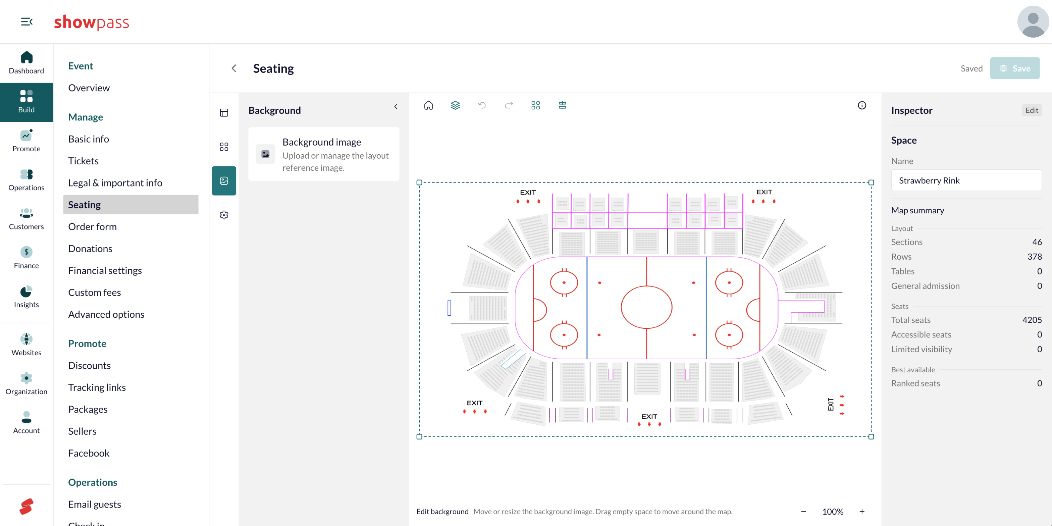Collapse the main navigation menu icon
The width and height of the screenshot is (1052, 526).
coord(27,22)
